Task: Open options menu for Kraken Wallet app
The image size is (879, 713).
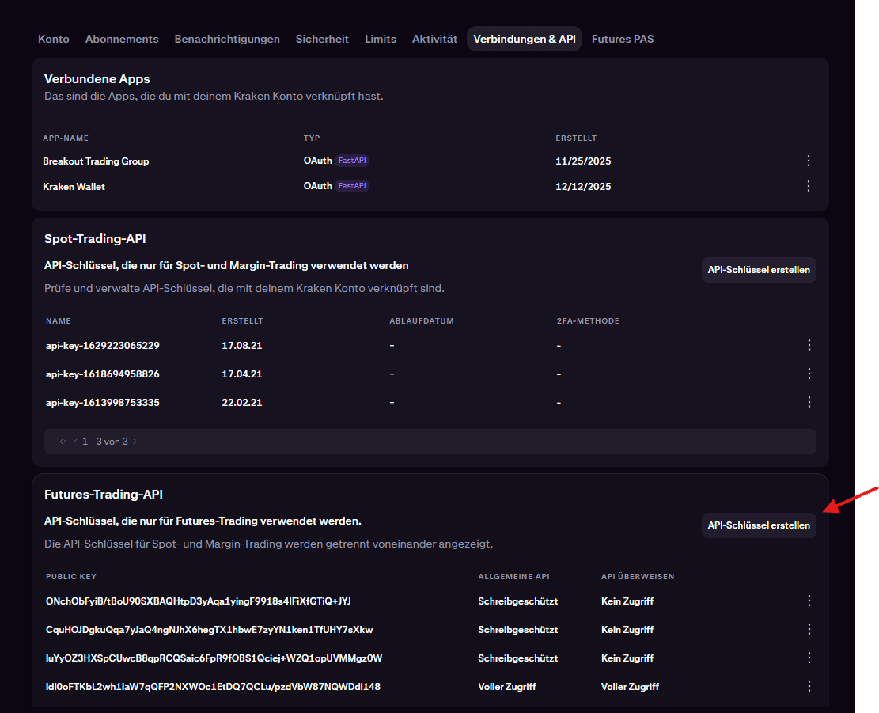Action: click(809, 186)
